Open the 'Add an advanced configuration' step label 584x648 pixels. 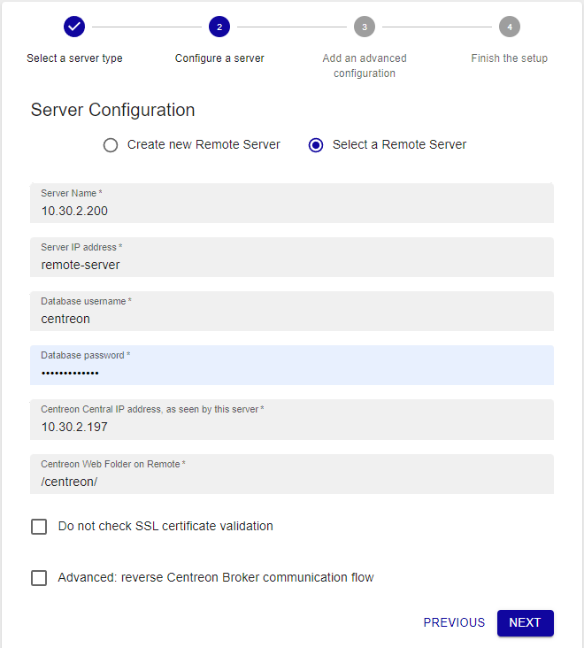[x=365, y=66]
